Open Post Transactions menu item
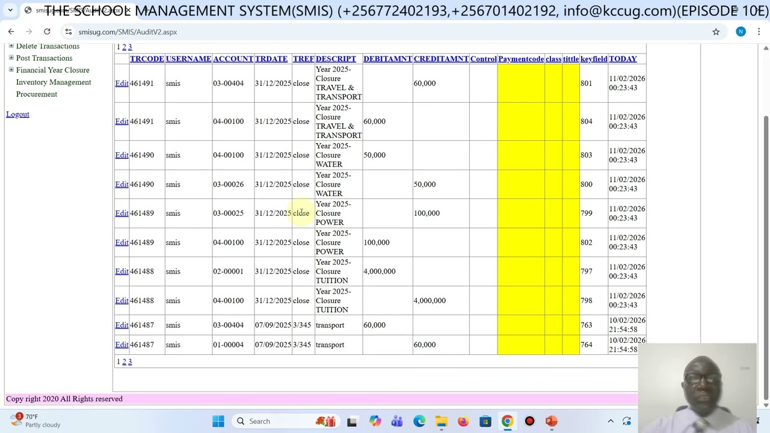This screenshot has height=433, width=770. pos(44,58)
